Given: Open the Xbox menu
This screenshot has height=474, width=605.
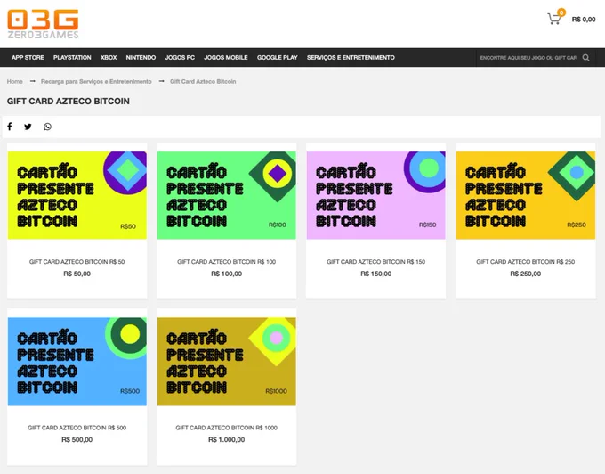Looking at the screenshot, I should tap(109, 58).
